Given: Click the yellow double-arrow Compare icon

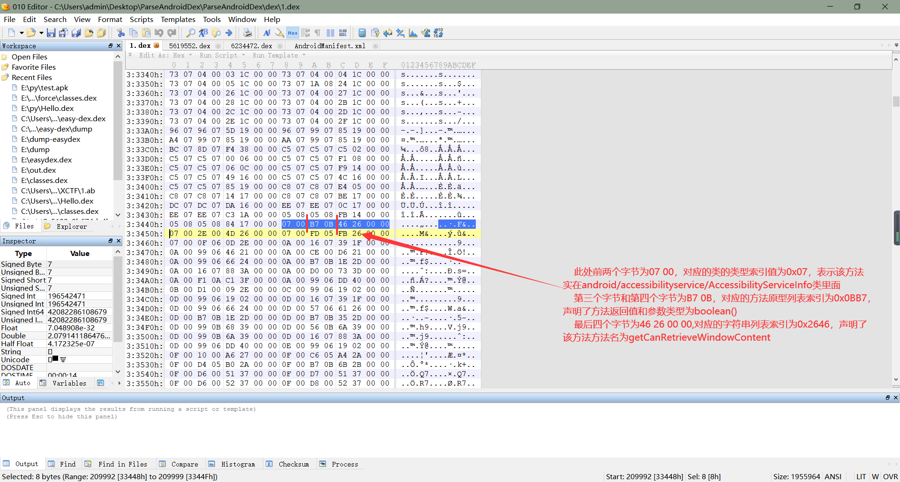Looking at the screenshot, I should 388,33.
